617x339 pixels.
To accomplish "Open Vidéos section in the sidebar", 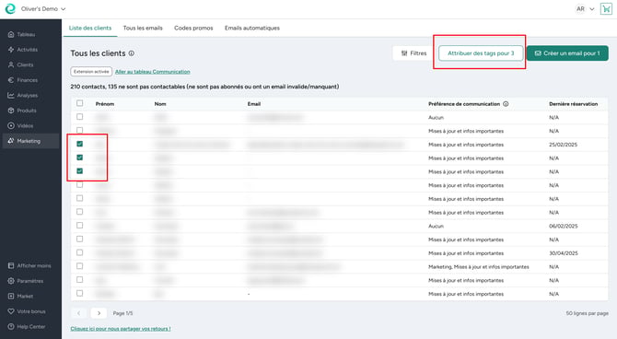I will coord(25,126).
